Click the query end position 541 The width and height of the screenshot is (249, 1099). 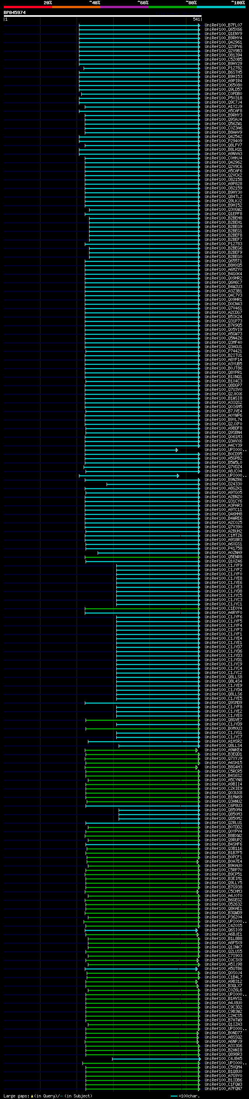(x=196, y=19)
